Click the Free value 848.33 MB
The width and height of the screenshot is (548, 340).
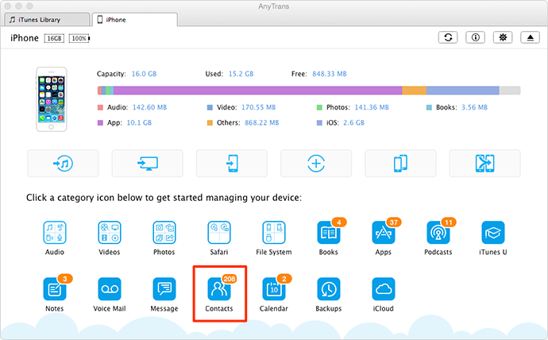tap(330, 74)
